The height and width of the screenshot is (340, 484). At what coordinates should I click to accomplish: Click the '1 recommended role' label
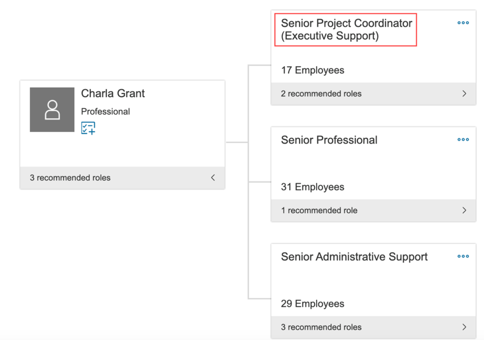319,210
